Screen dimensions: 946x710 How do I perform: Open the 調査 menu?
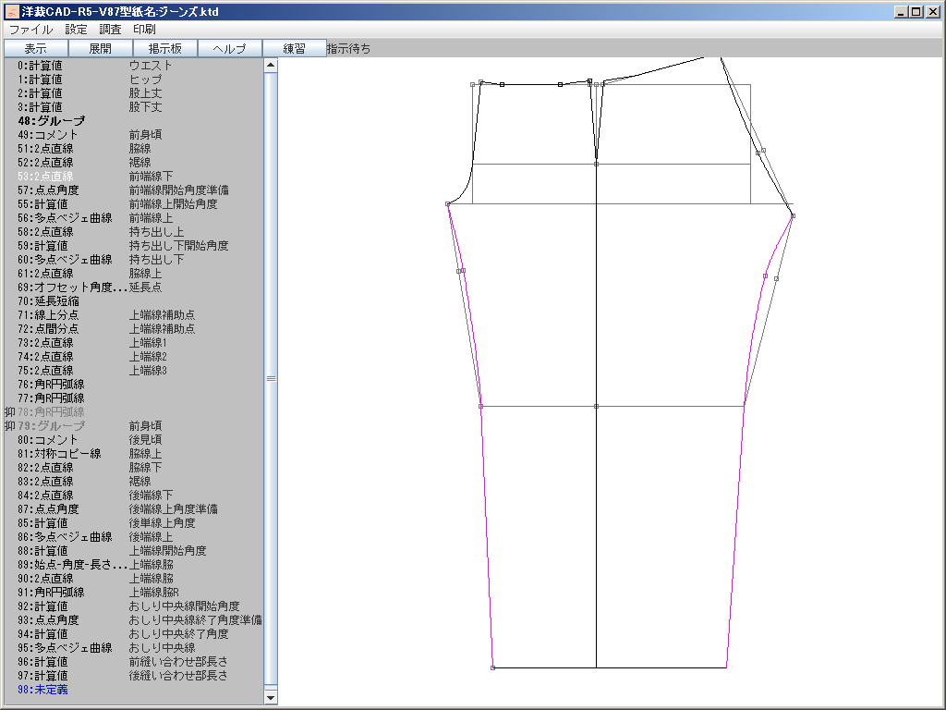tap(111, 29)
